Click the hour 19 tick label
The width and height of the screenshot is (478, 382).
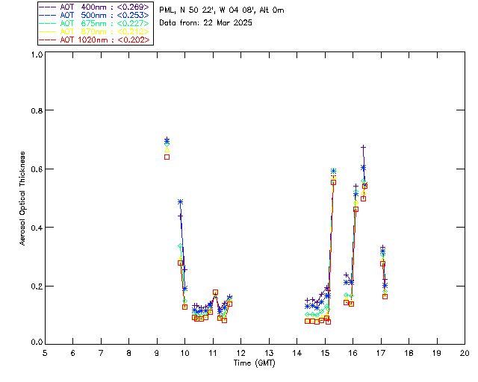437,353
